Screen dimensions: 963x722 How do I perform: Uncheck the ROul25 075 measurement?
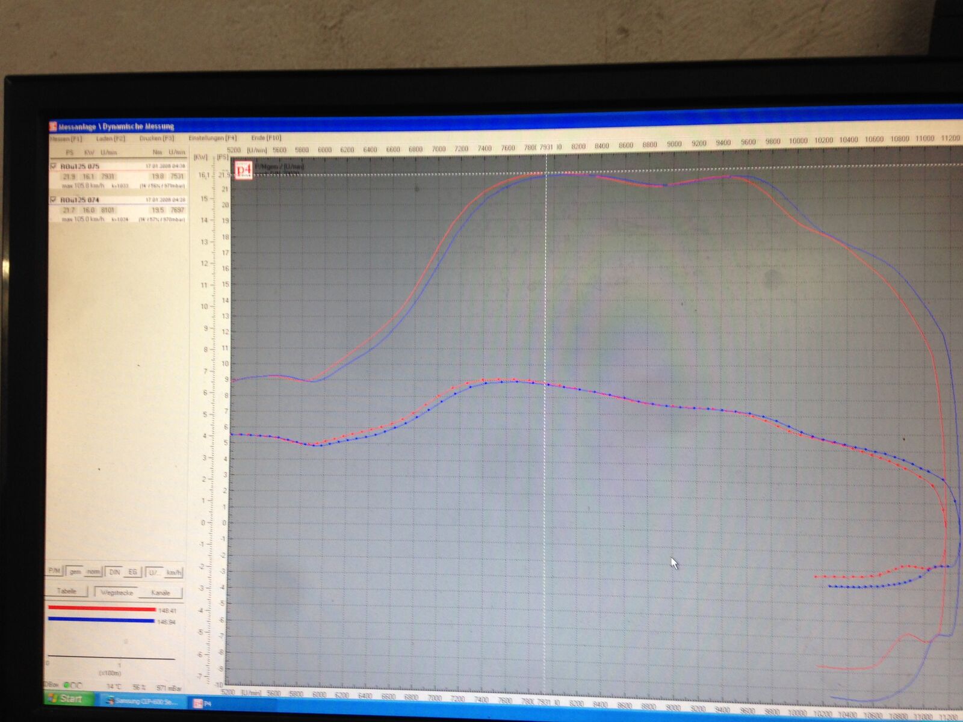pos(54,166)
